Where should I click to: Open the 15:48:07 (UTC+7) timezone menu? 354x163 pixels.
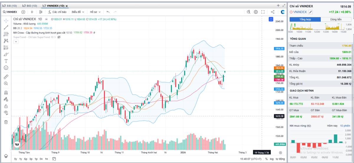tap(251, 159)
